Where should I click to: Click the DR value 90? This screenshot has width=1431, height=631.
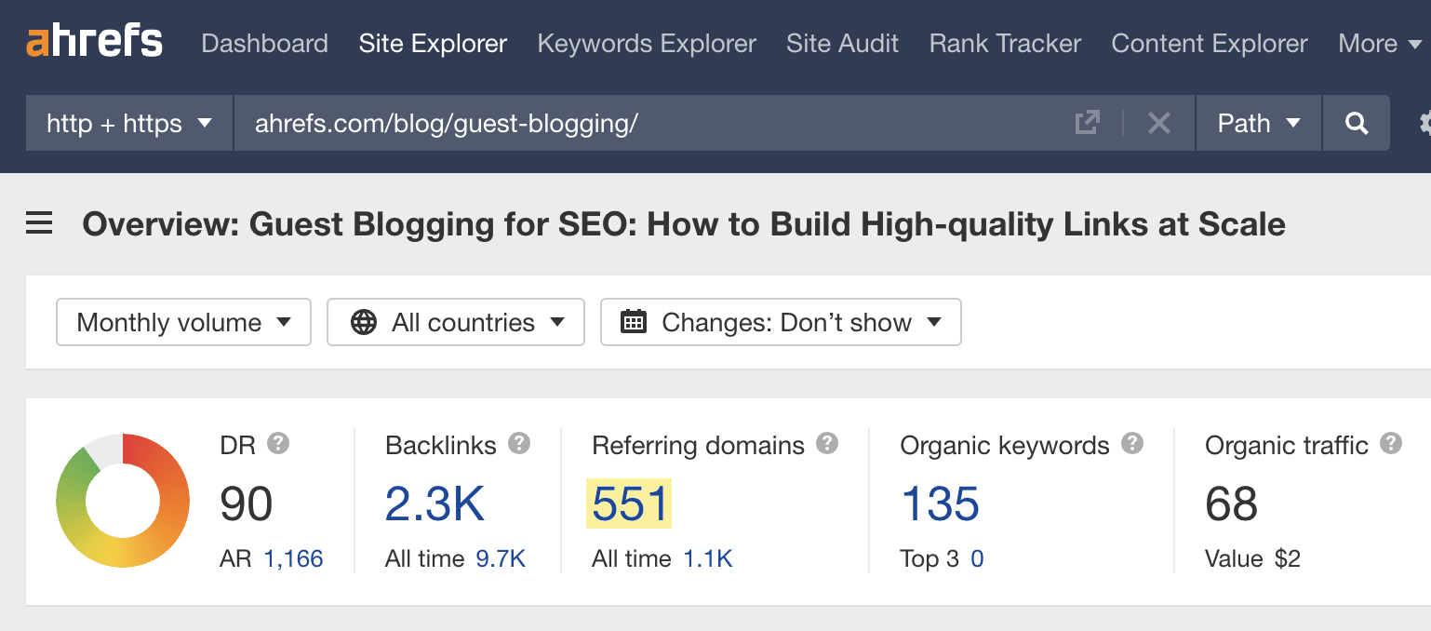247,503
